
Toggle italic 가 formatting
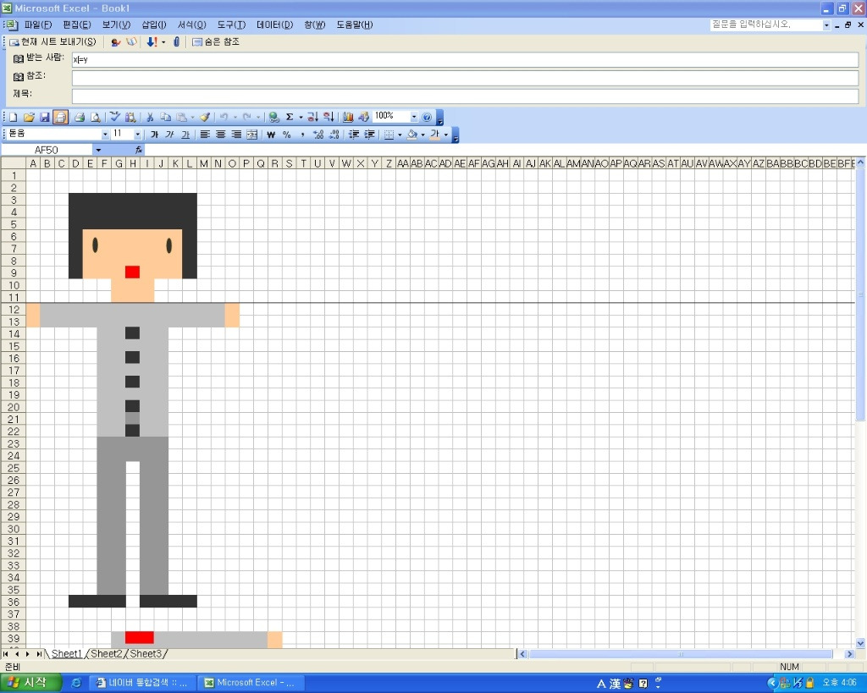click(x=169, y=135)
